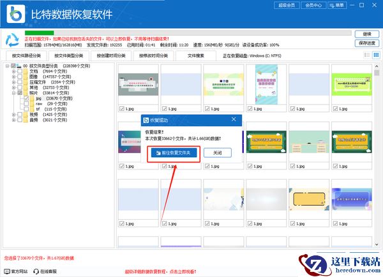Check the 音频 checkbox
Viewport: 383px width, 277px height.
click(x=20, y=120)
